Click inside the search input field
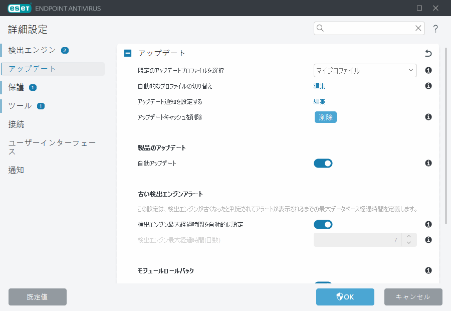 click(x=366, y=28)
